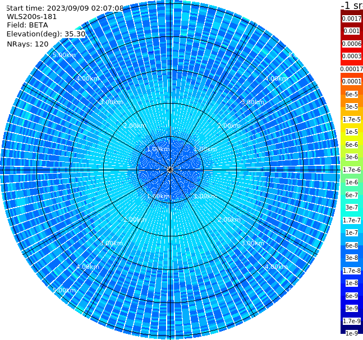Screen dimensions: 363x340
Task: Click the 3.00km ring label, upper-right quadrant
Action: [x=253, y=102]
